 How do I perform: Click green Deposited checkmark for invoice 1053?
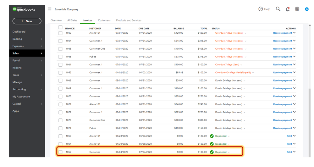click(212, 136)
